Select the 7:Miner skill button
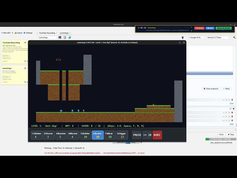The height and width of the screenshot is (178, 237). pos(110,135)
